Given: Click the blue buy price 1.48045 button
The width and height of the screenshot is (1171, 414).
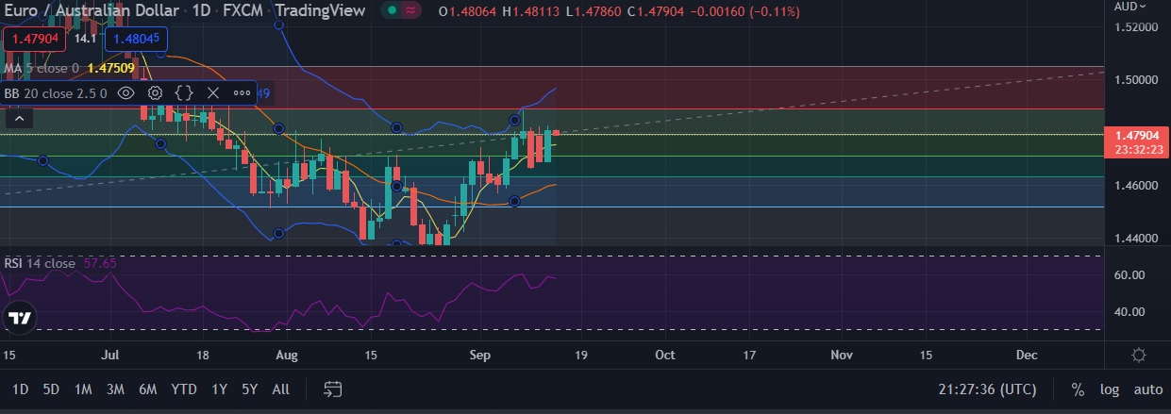Looking at the screenshot, I should [x=136, y=40].
